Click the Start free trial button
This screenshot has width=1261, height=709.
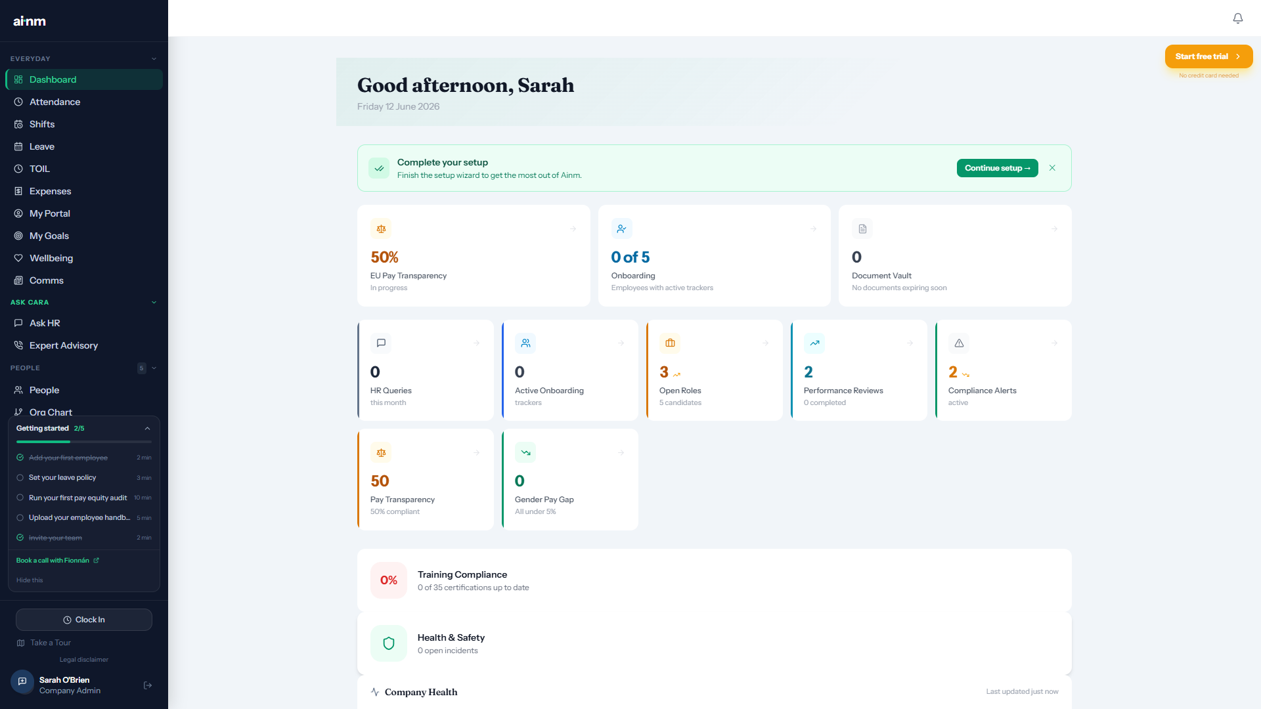pos(1208,56)
